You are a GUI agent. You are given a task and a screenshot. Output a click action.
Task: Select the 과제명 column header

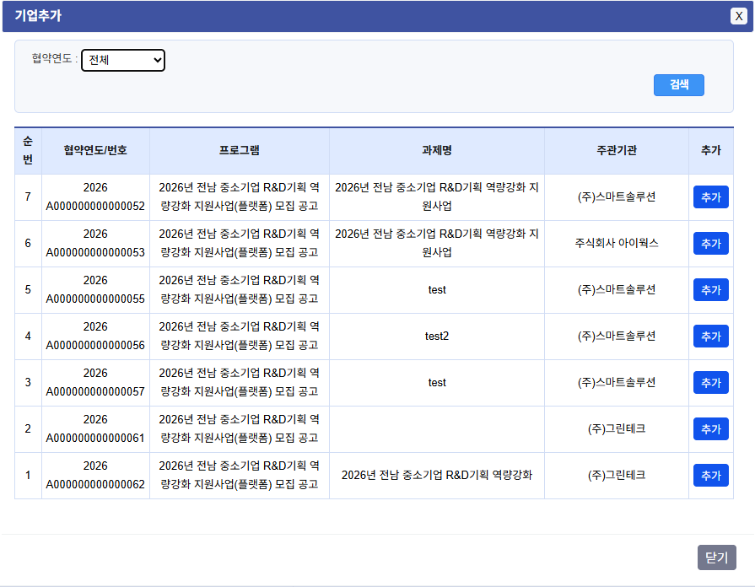(437, 150)
